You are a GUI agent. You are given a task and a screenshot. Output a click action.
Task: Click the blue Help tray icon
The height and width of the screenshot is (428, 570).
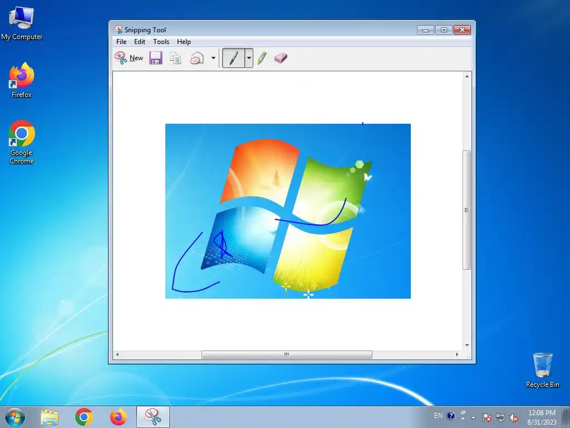451,416
